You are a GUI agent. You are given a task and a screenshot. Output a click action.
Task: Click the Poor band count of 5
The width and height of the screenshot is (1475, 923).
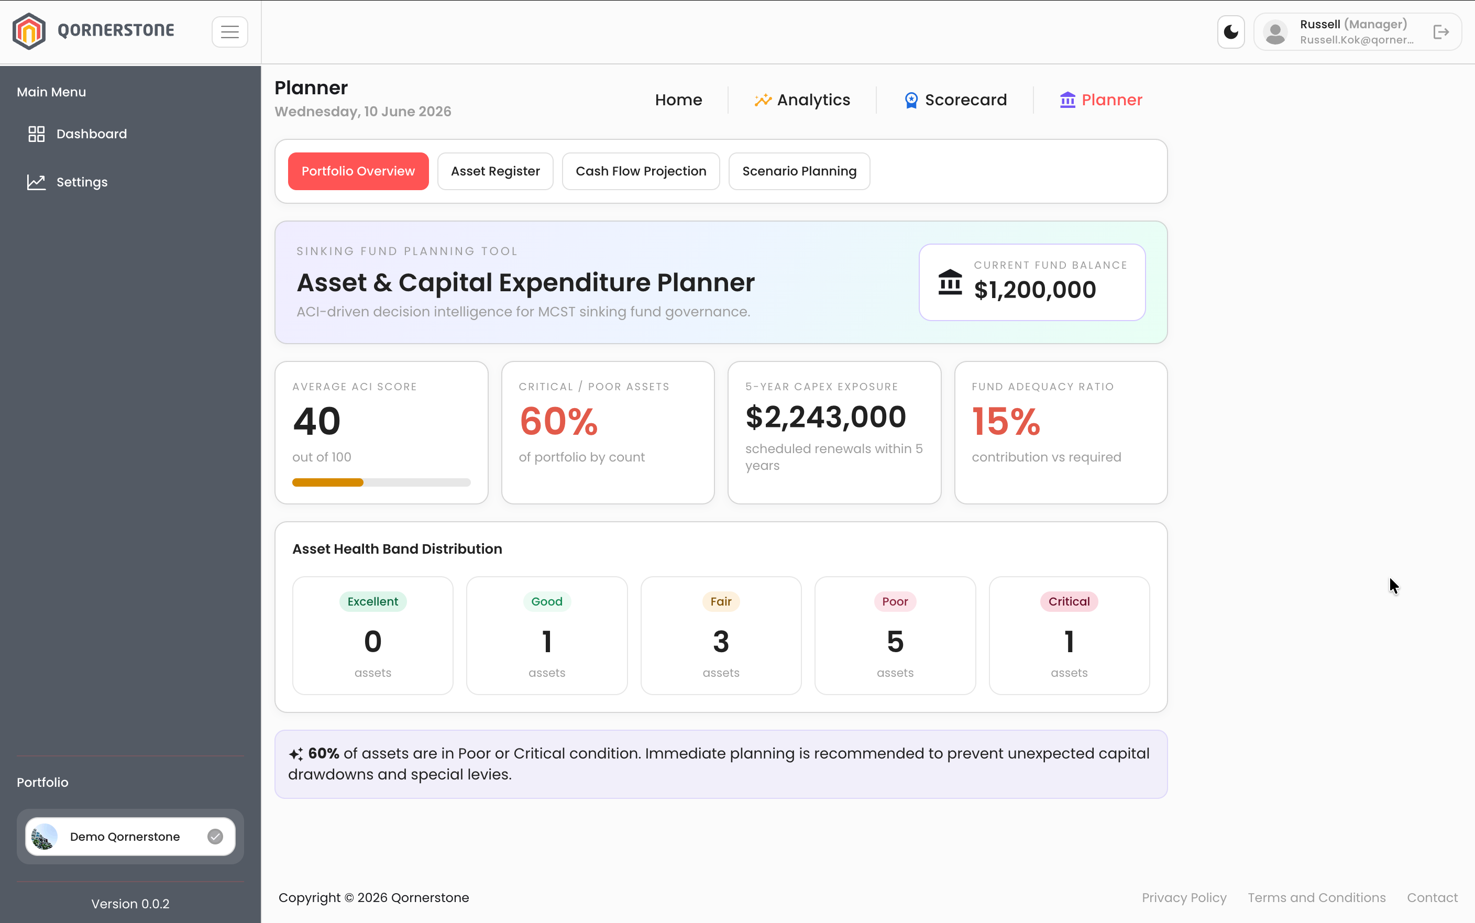point(895,642)
